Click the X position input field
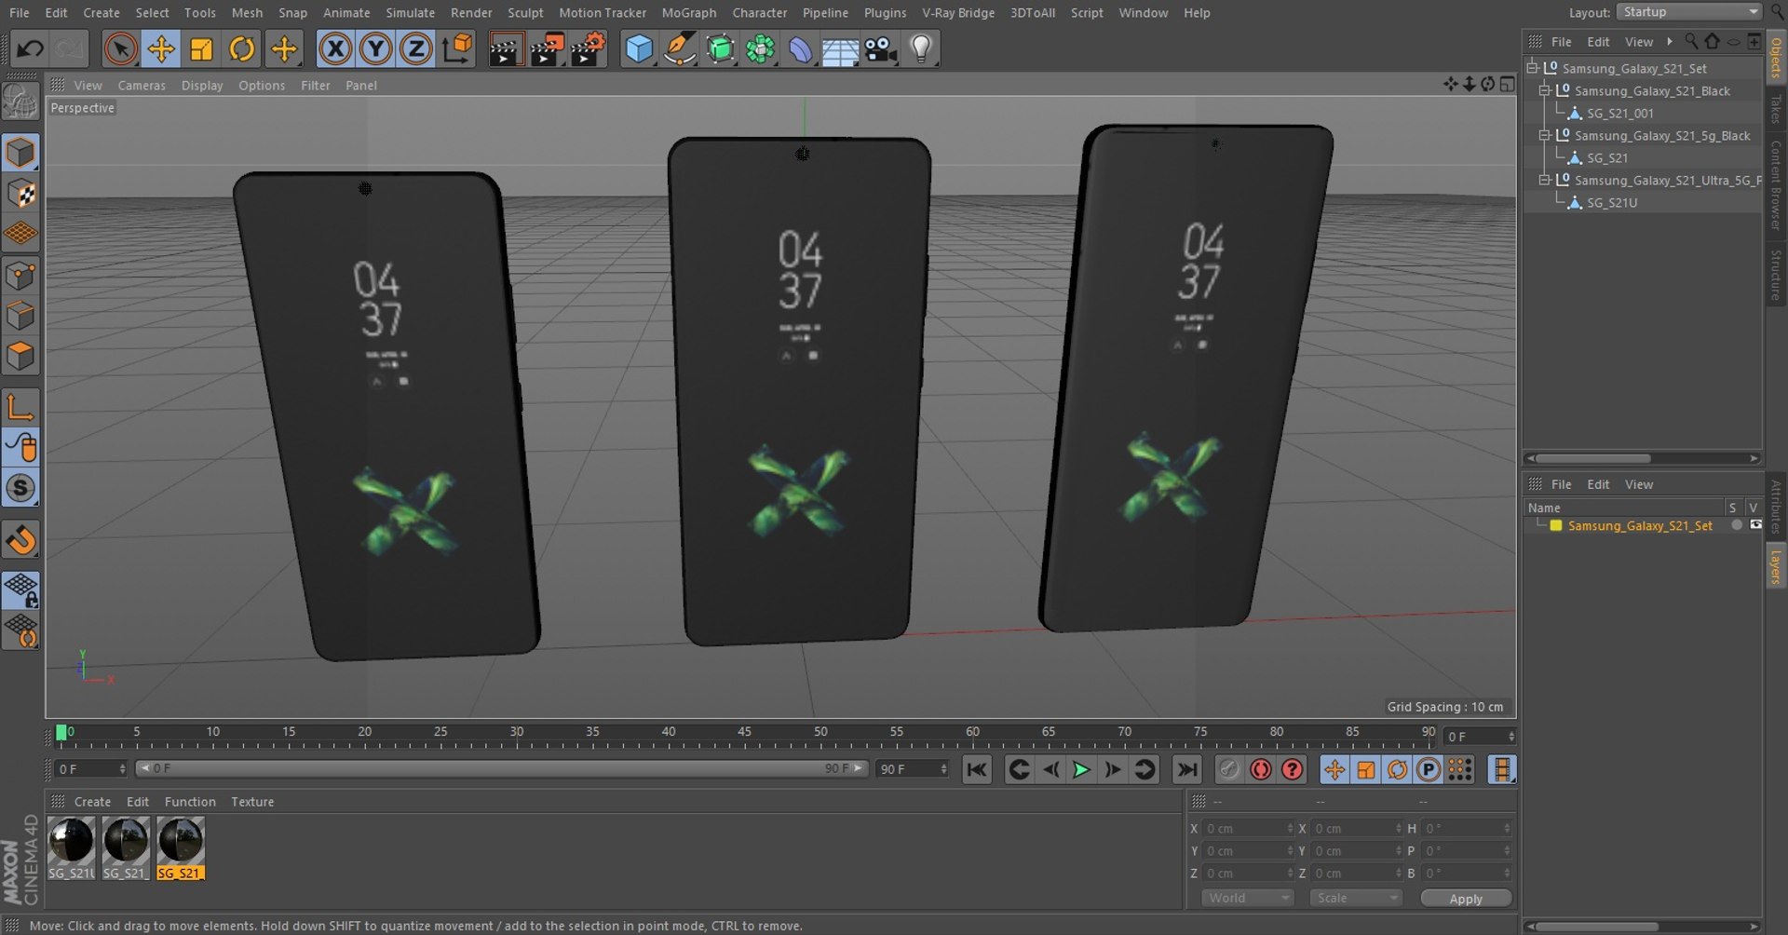Screen dimensions: 1788x935 [1248, 829]
